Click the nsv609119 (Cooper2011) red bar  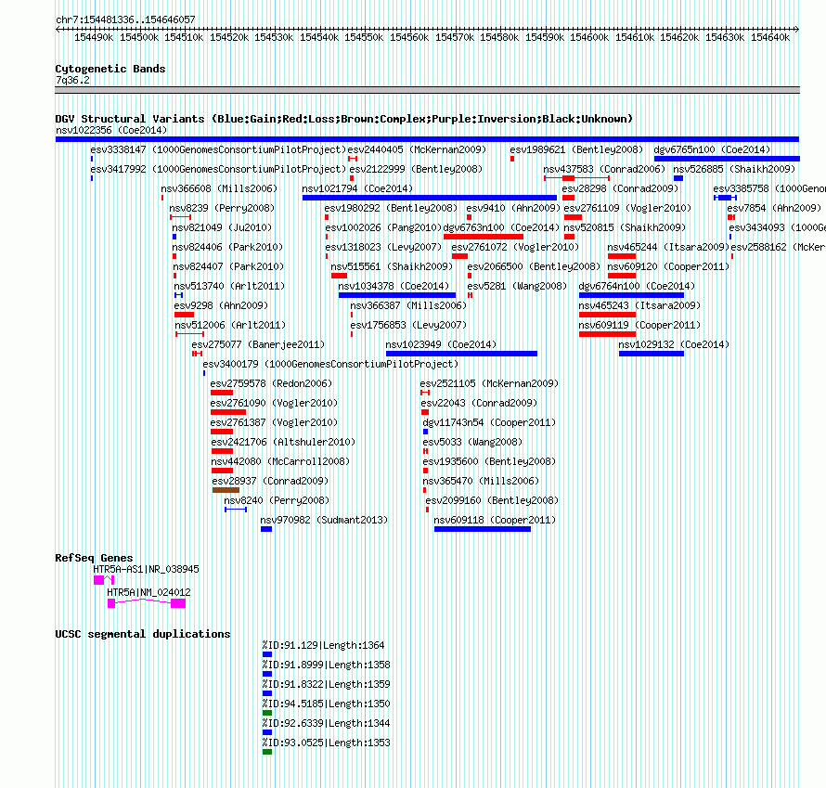(607, 334)
